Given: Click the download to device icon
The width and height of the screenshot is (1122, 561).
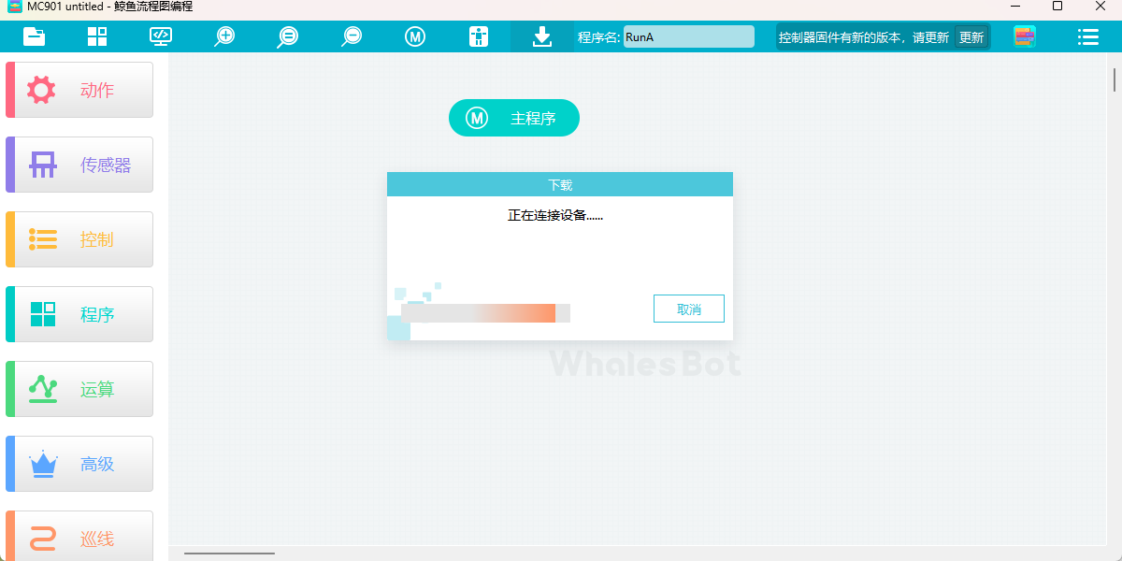Looking at the screenshot, I should point(542,36).
